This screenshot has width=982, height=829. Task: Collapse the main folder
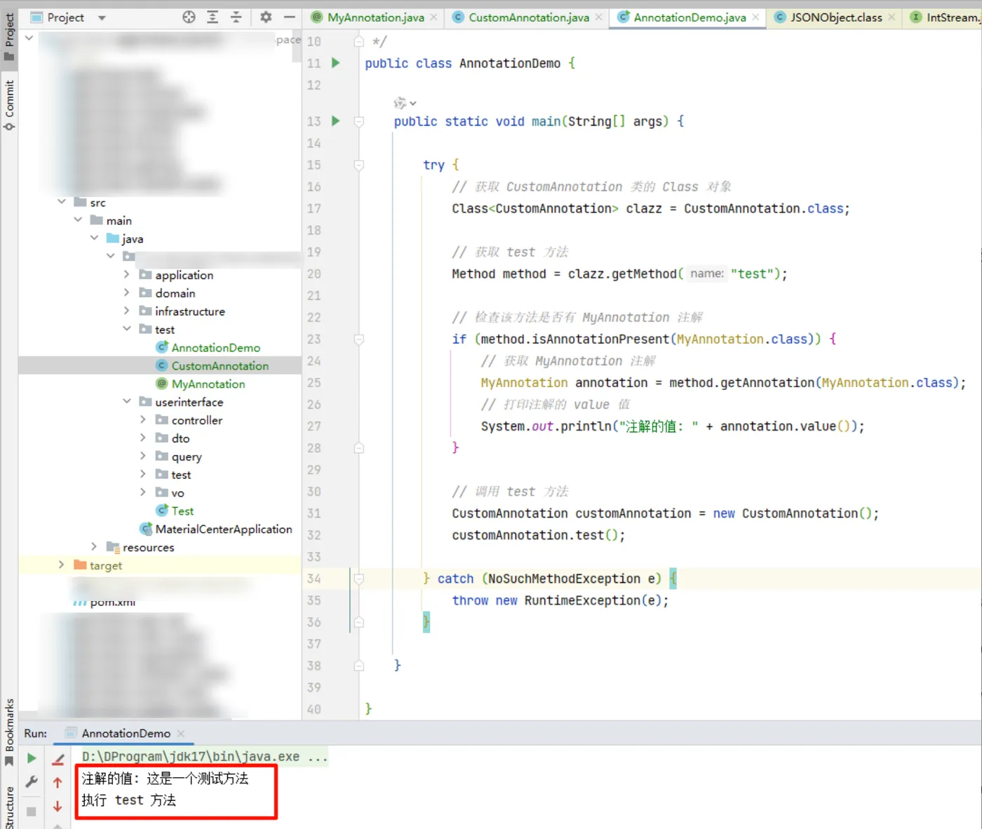[x=78, y=220]
